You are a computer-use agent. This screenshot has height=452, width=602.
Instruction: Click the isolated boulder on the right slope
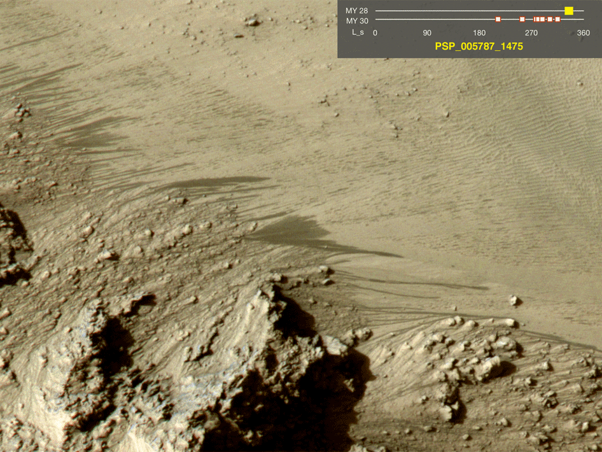point(514,300)
